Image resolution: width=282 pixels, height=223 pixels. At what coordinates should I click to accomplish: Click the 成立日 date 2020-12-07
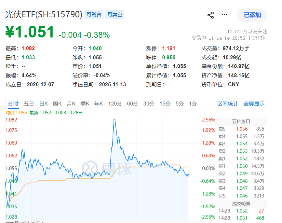(x=40, y=85)
